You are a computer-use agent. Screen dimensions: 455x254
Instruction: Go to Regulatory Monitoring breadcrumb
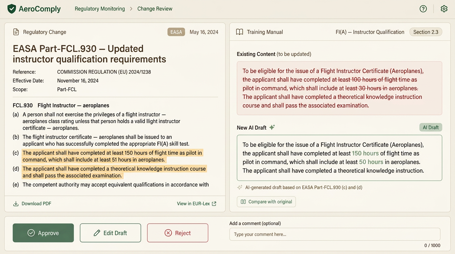click(x=100, y=9)
